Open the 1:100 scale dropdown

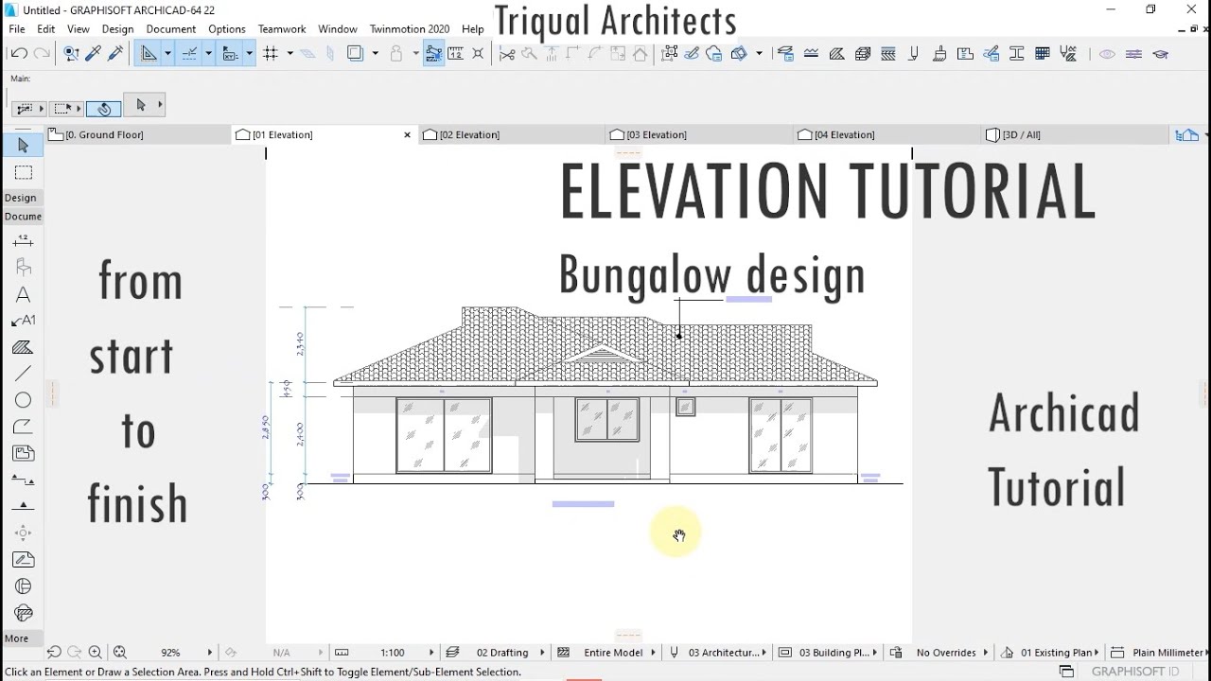pyautogui.click(x=431, y=653)
